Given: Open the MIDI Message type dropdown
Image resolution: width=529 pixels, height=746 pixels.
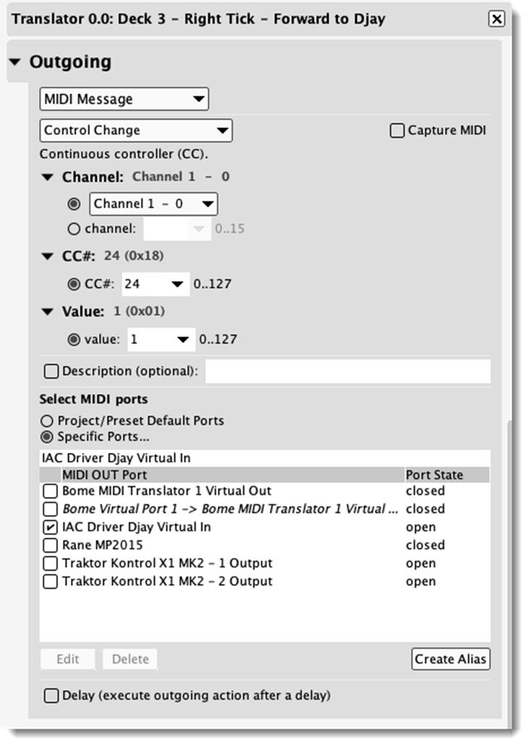Looking at the screenshot, I should click(124, 99).
